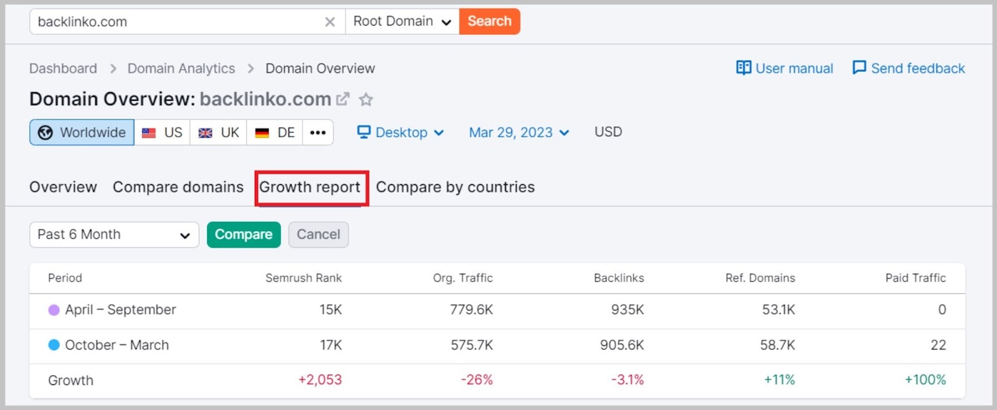The width and height of the screenshot is (997, 410).
Task: Switch to the Compare domains tab
Action: pyautogui.click(x=178, y=187)
